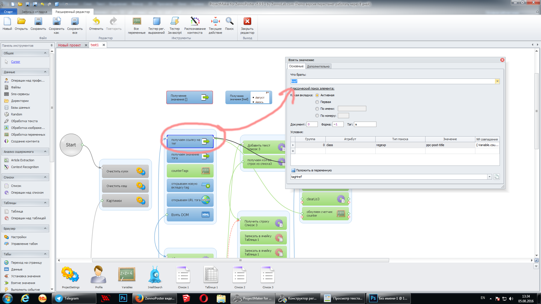This screenshot has width=541, height=304.
Task: Collapse the Списки section
Action: coord(45,177)
